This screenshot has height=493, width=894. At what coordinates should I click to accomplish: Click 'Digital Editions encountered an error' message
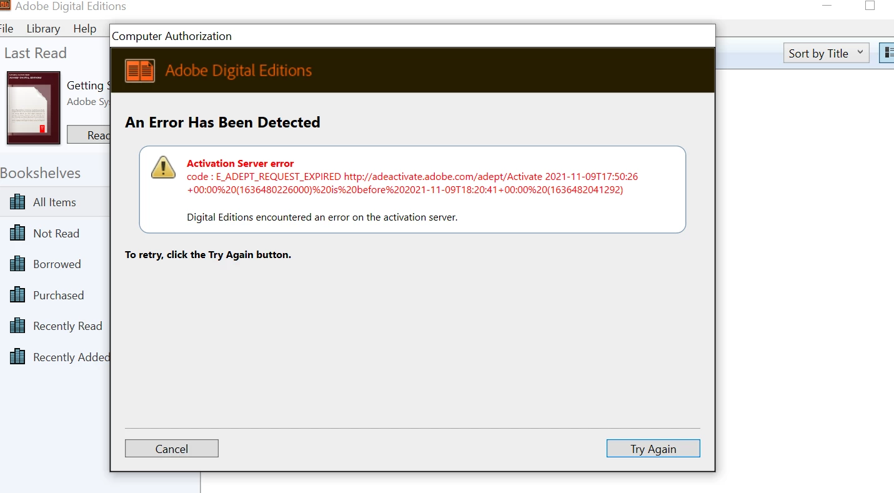click(322, 217)
